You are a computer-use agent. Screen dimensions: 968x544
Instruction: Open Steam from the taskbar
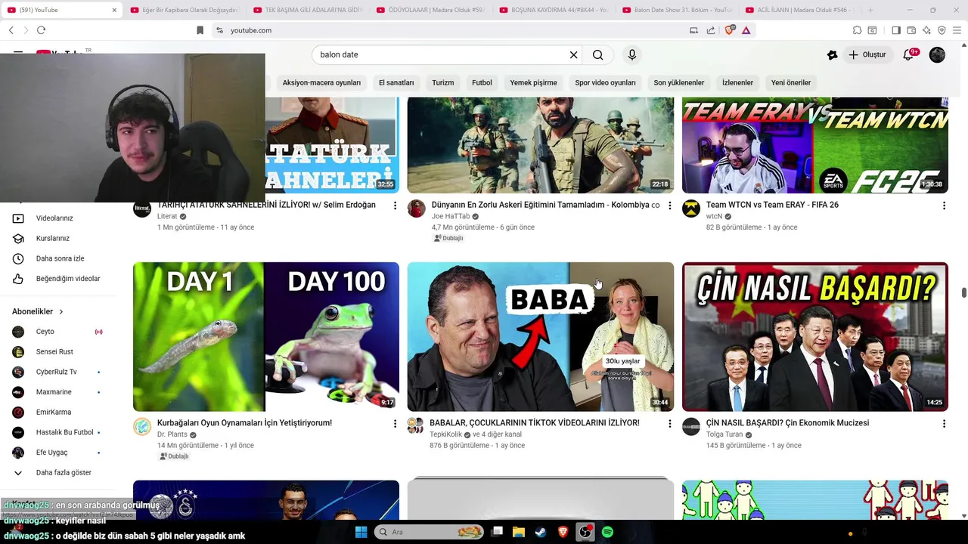[x=540, y=532]
